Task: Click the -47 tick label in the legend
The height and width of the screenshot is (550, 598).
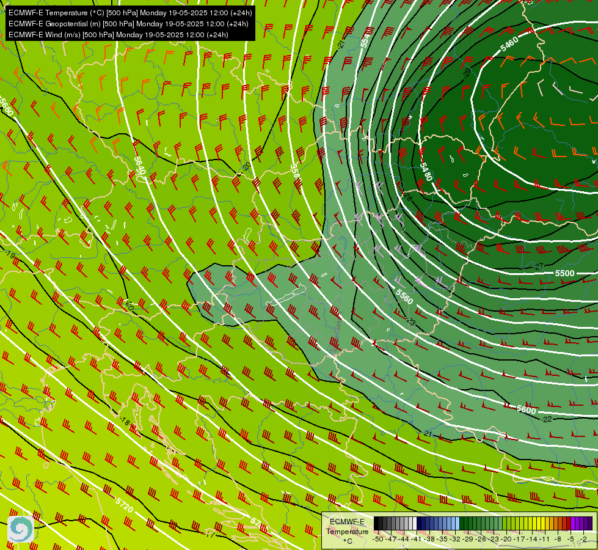Action: [x=391, y=539]
